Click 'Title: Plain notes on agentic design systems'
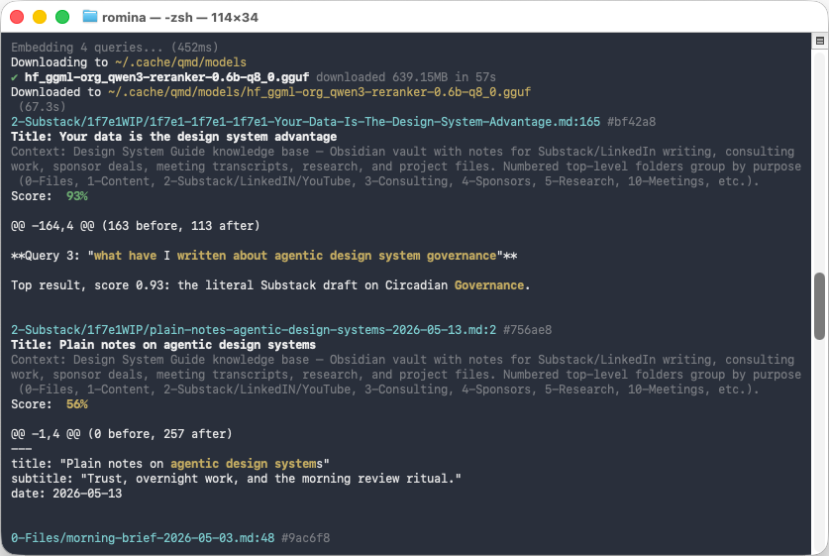 163,345
